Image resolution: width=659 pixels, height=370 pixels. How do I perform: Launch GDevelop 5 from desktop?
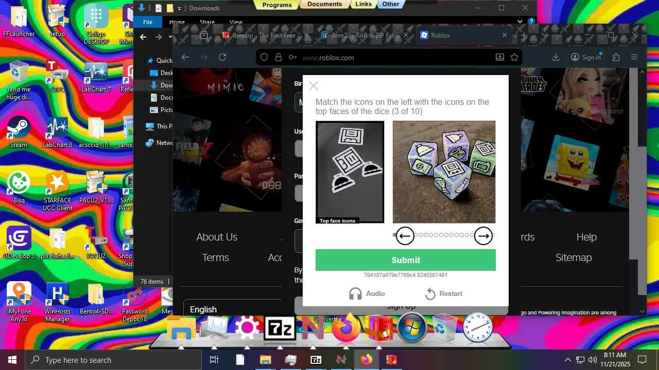point(19,243)
